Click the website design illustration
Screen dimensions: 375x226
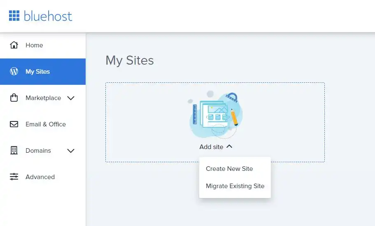coord(215,115)
